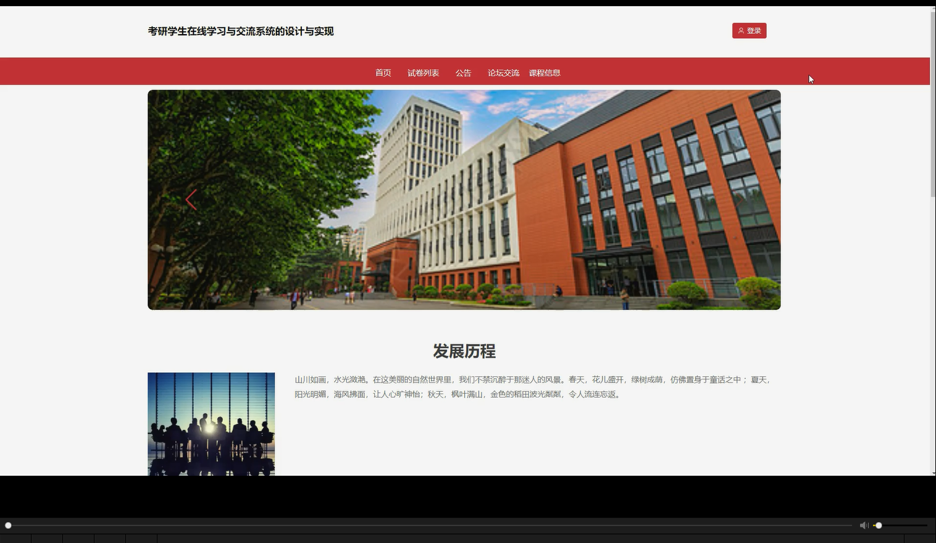Open the 课程信息 course info page
This screenshot has width=936, height=543.
545,73
